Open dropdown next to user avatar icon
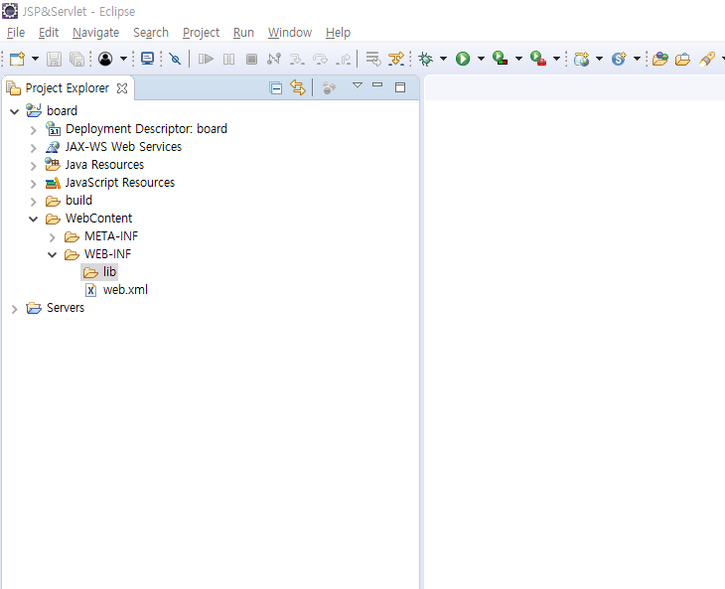This screenshot has width=725, height=589. tap(123, 59)
